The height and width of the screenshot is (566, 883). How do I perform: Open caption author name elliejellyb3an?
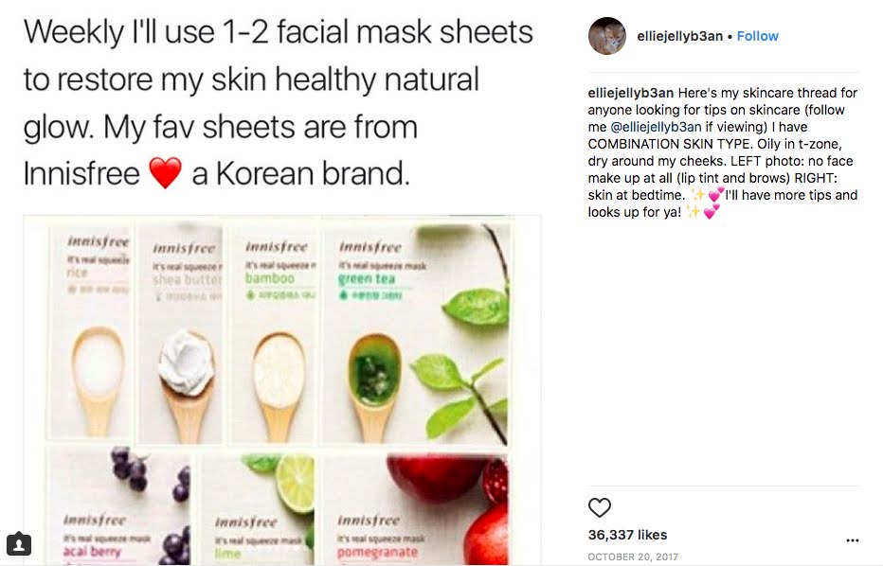[x=631, y=92]
